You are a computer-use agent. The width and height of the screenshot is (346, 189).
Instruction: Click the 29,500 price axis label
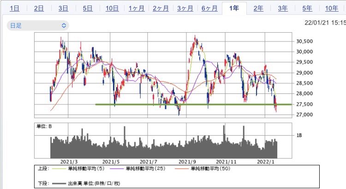tap(304, 62)
